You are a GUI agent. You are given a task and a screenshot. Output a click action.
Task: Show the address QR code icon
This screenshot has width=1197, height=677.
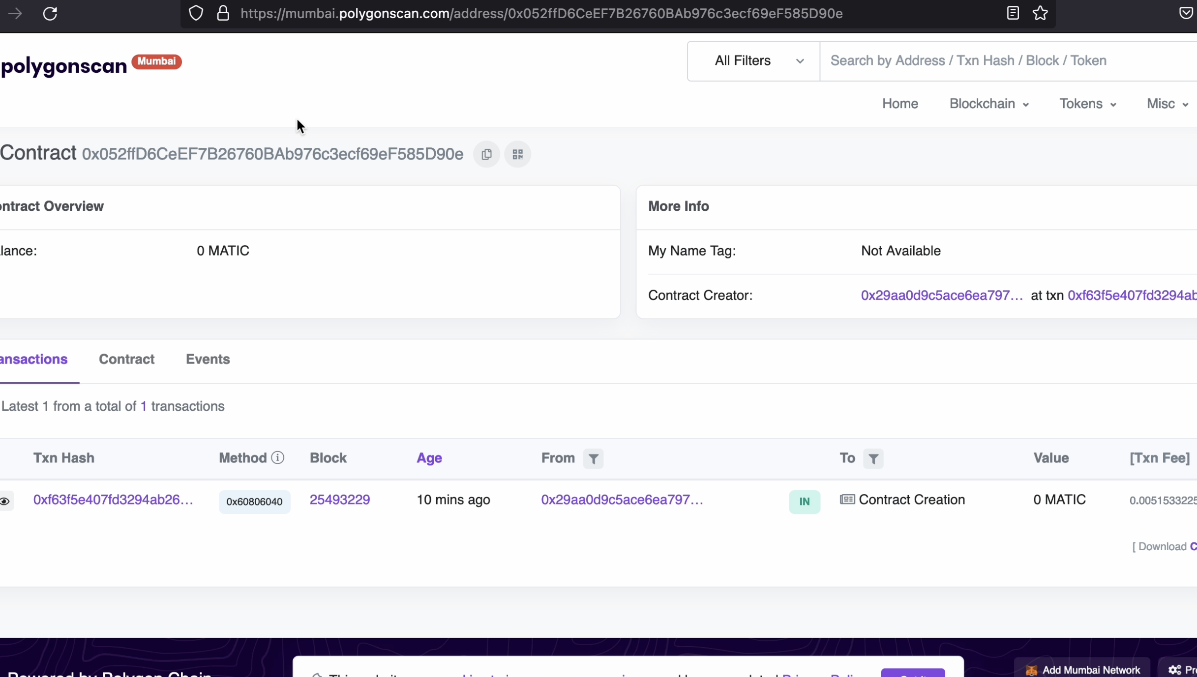point(517,154)
